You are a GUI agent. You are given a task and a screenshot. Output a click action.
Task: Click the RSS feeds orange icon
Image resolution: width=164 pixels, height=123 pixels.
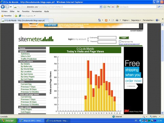tap(106, 20)
